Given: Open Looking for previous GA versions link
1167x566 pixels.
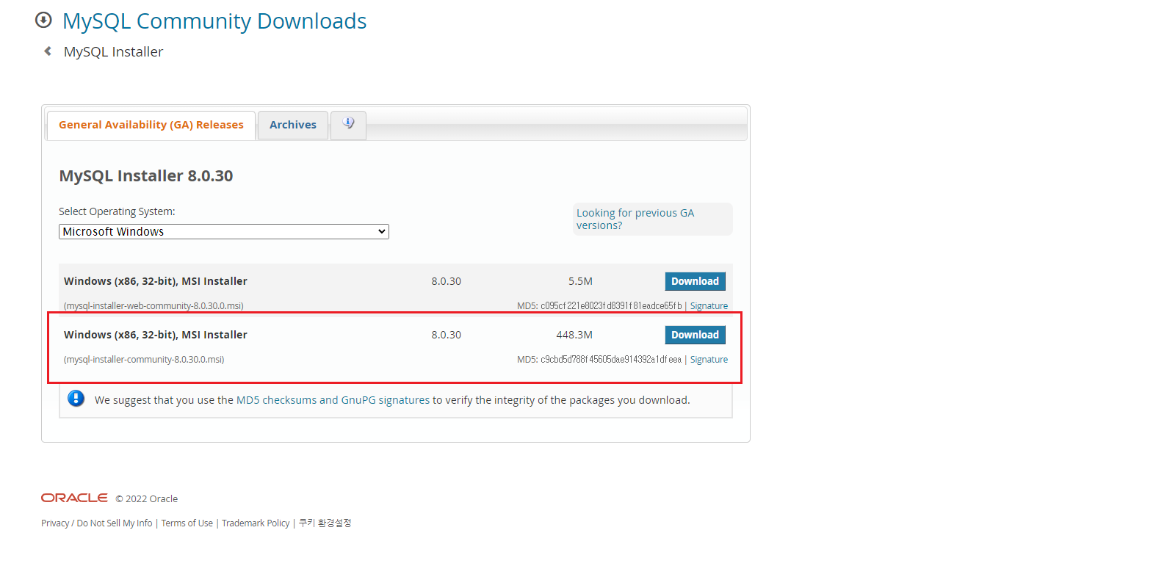Looking at the screenshot, I should pos(635,219).
